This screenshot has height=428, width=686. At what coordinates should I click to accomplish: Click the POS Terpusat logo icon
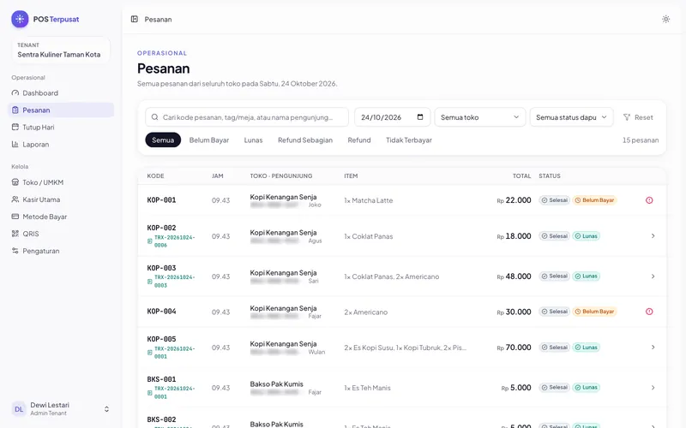pyautogui.click(x=20, y=19)
